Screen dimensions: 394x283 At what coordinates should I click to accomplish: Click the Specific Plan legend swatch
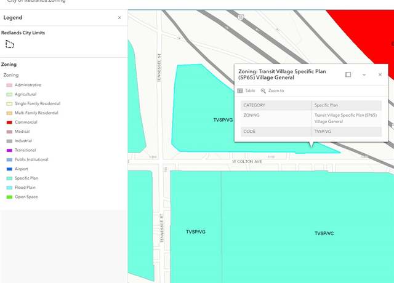pyautogui.click(x=9, y=178)
